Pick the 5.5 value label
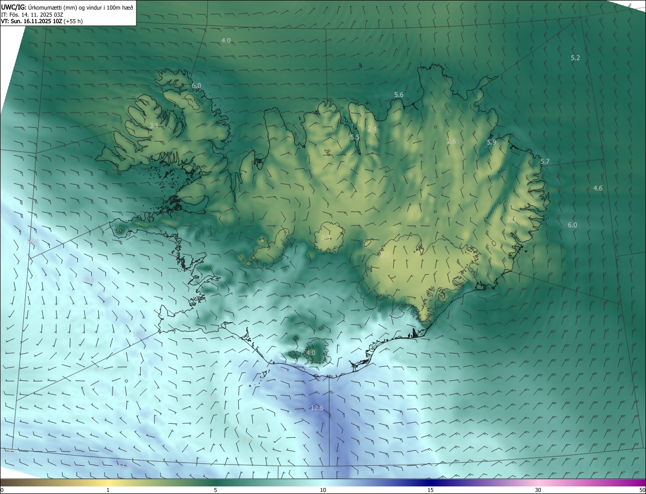This screenshot has height=494, width=646. pos(355,137)
